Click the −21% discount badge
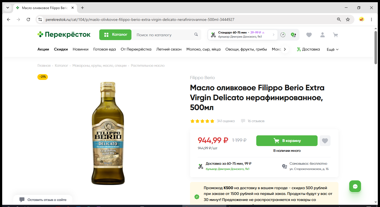Image resolution: width=380 pixels, height=207 pixels. (x=43, y=77)
